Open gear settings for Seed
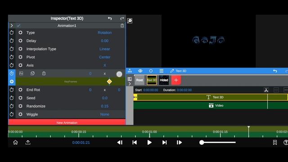Viewport: 288px width, 162px height. tap(20, 98)
